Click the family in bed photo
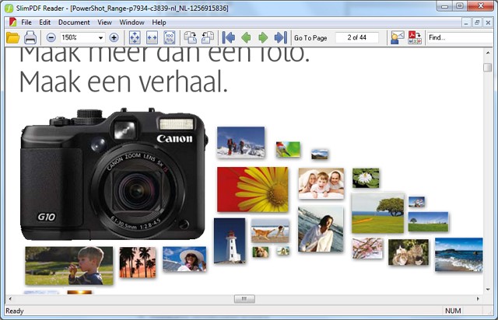Screen dimensions: 498x320 pyautogui.click(x=321, y=183)
